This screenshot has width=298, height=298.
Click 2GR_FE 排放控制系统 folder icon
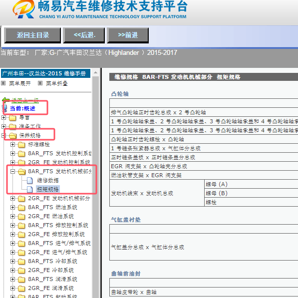[x=21, y=235]
